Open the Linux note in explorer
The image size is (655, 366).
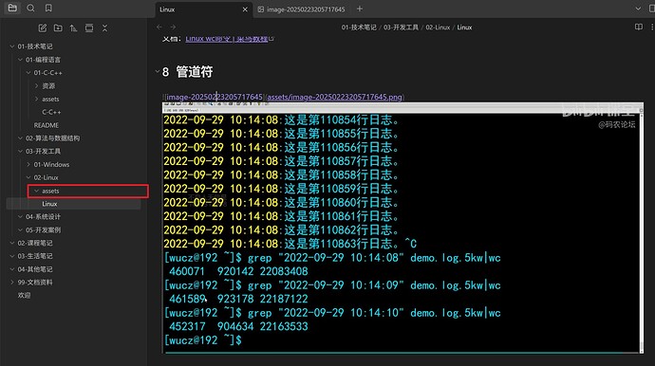pos(49,204)
